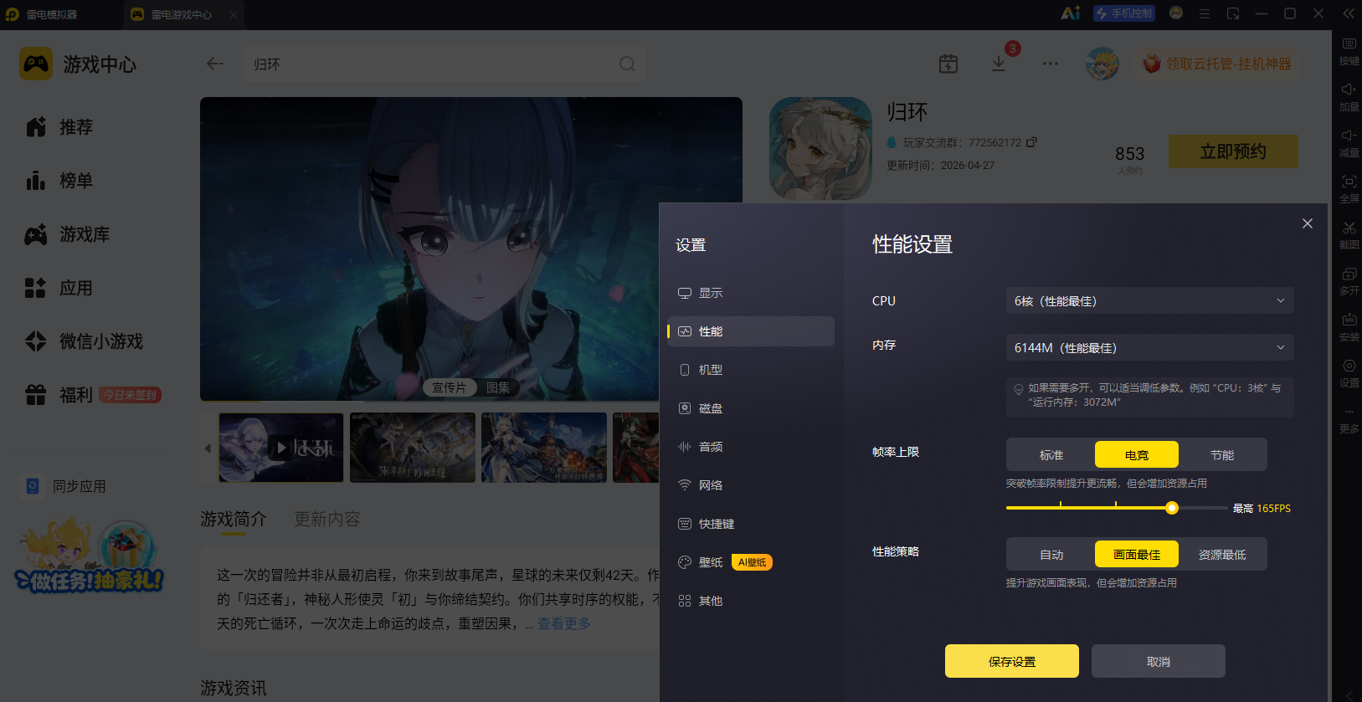
Task: Open the 多开 multi-instance tool
Action: (x=1349, y=281)
